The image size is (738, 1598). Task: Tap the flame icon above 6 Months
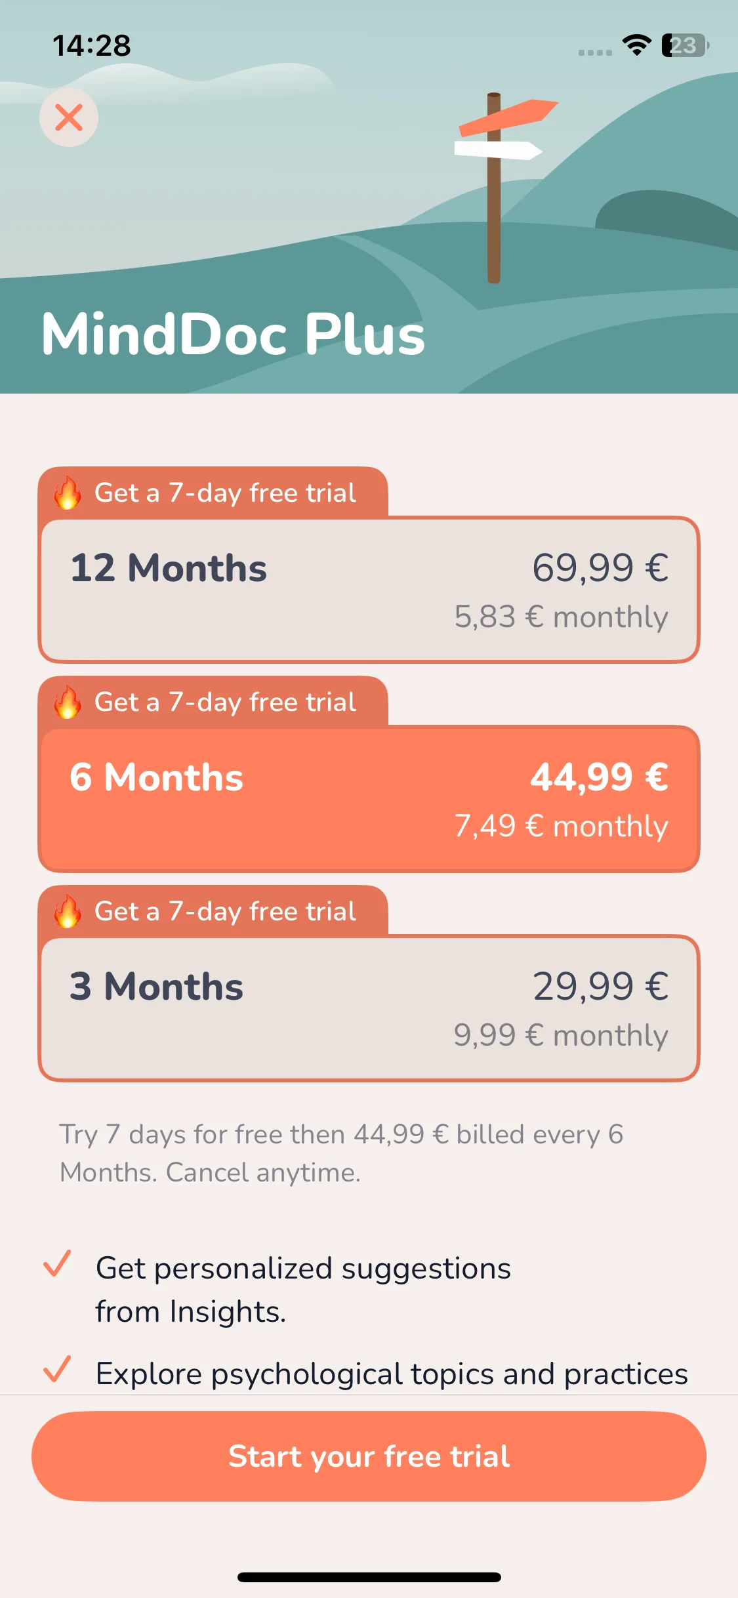(68, 702)
